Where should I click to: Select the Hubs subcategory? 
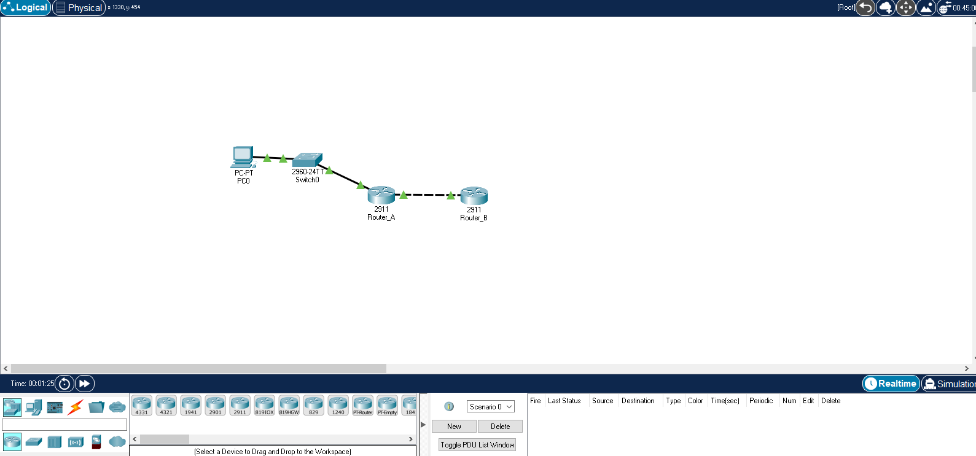click(55, 441)
